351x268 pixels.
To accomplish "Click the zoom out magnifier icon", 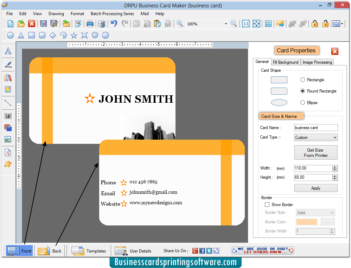I will point(234,24).
